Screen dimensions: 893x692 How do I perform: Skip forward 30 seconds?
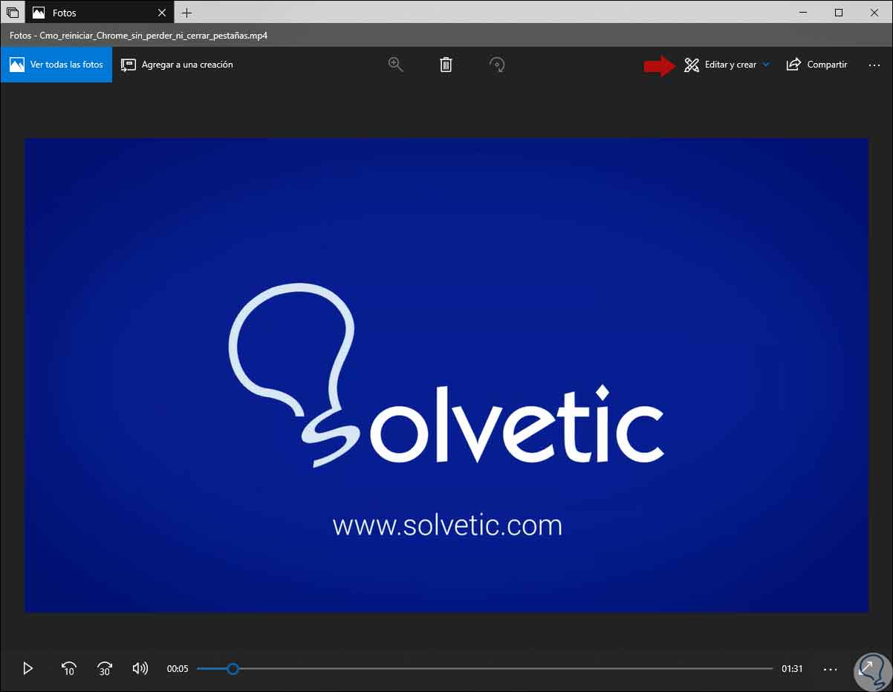pos(105,668)
